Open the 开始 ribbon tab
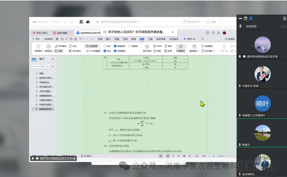Viewport: 287px width, 177px height. 100,39
